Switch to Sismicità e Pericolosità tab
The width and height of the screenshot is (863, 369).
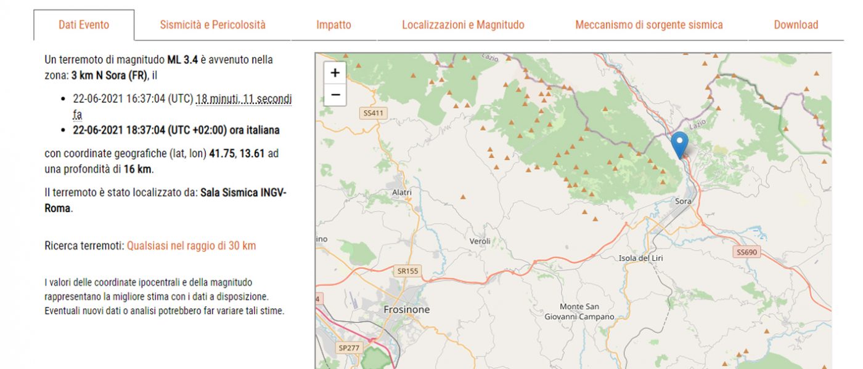click(x=213, y=25)
